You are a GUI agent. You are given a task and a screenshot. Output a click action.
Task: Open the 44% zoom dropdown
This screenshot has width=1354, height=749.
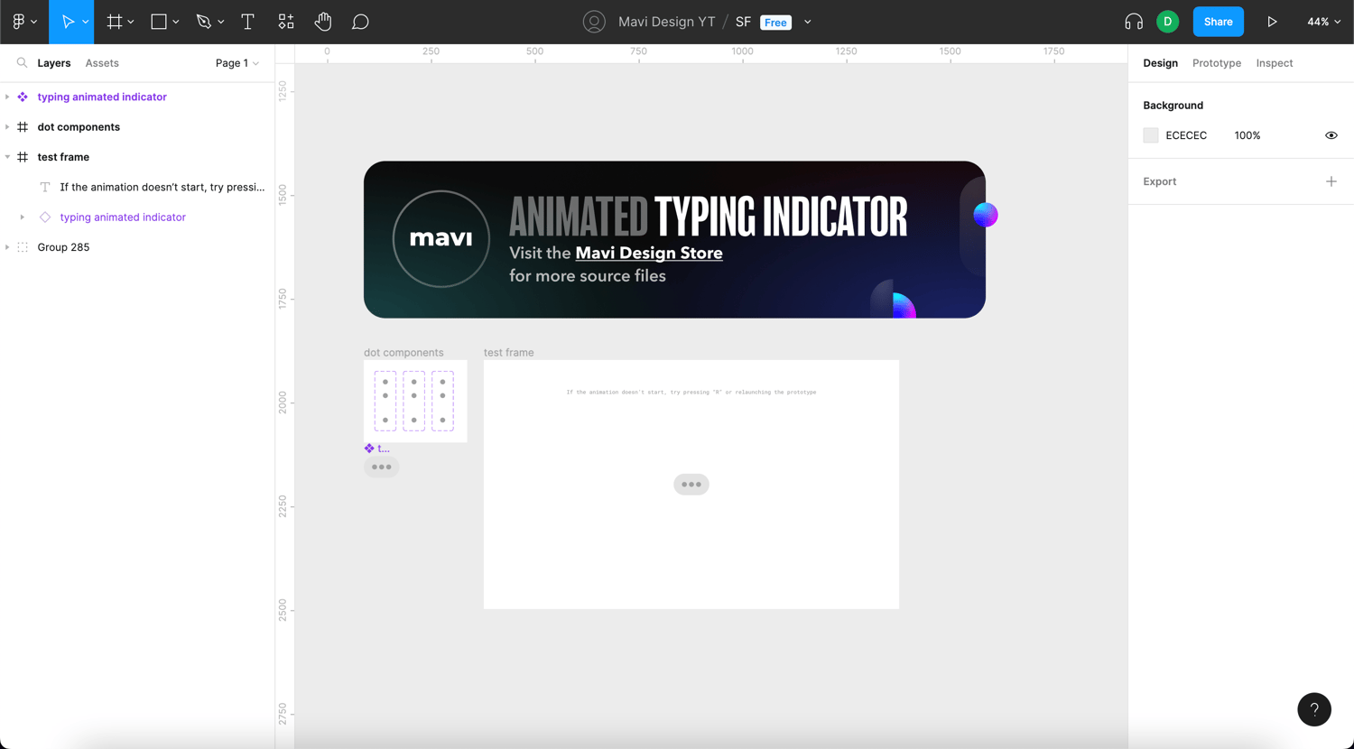[1323, 22]
